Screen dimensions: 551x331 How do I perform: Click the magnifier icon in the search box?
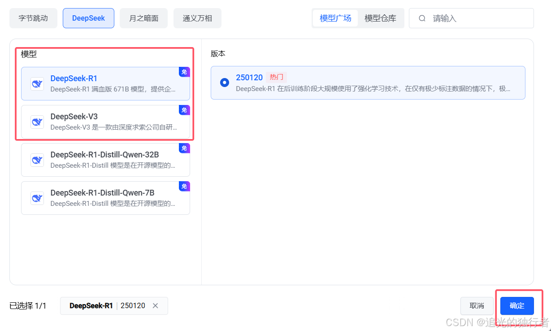pos(422,18)
